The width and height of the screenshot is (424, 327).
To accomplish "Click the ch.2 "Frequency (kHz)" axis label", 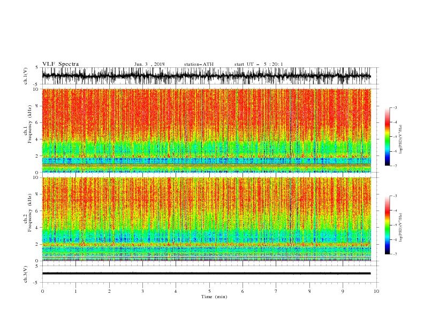I will coord(30,212).
